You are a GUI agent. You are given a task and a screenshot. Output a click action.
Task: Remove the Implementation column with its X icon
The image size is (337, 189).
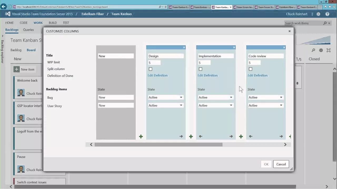(x=234, y=48)
